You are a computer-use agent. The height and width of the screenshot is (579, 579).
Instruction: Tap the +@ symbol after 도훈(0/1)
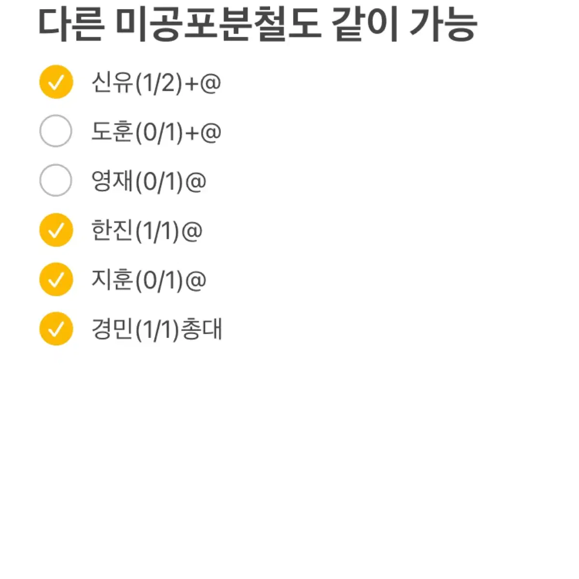(203, 133)
